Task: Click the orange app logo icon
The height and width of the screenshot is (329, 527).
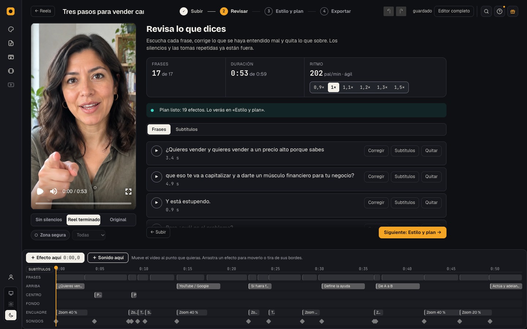Action: pos(11,11)
